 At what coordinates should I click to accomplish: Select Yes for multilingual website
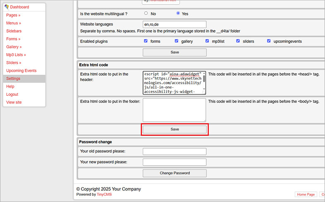tap(178, 13)
